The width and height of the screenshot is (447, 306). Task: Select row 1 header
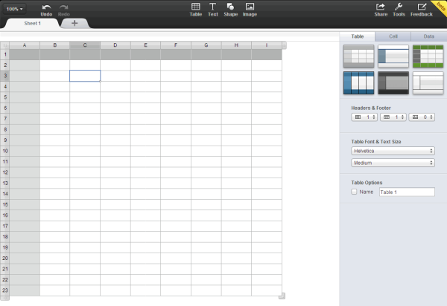(x=5, y=54)
